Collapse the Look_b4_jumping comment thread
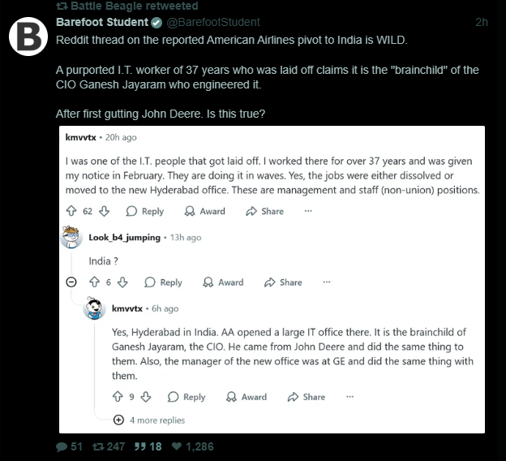The height and width of the screenshot is (461, 506). (x=71, y=282)
